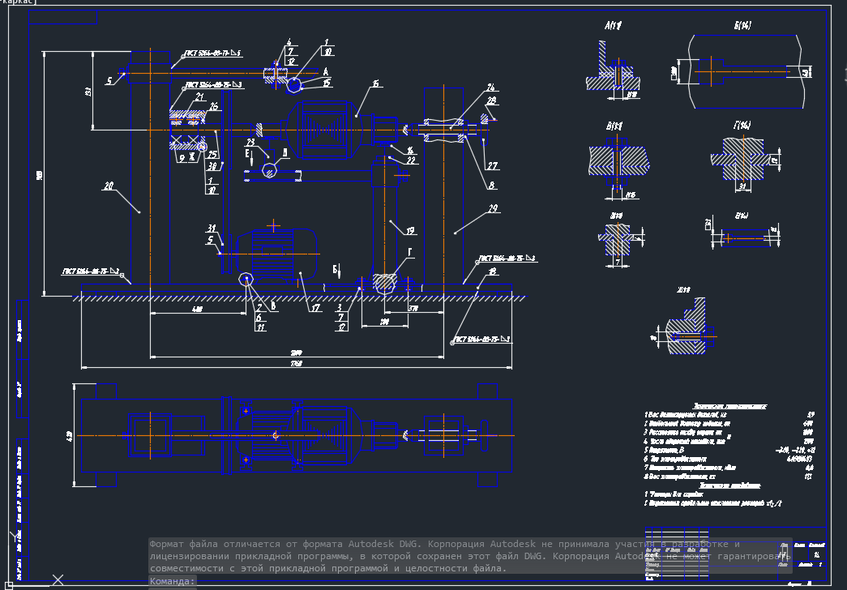This screenshot has height=590, width=847.
Task: Click the Команда command line prompt
Action: [x=173, y=581]
